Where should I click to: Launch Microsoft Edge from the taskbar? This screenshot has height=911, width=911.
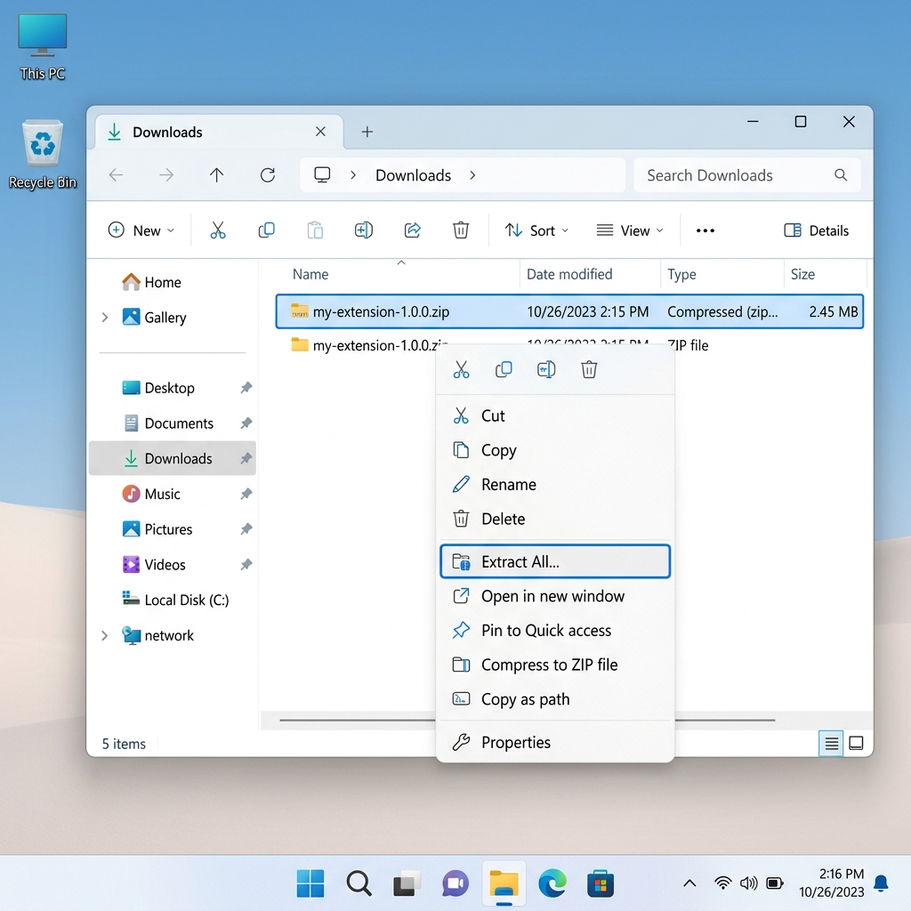click(552, 883)
